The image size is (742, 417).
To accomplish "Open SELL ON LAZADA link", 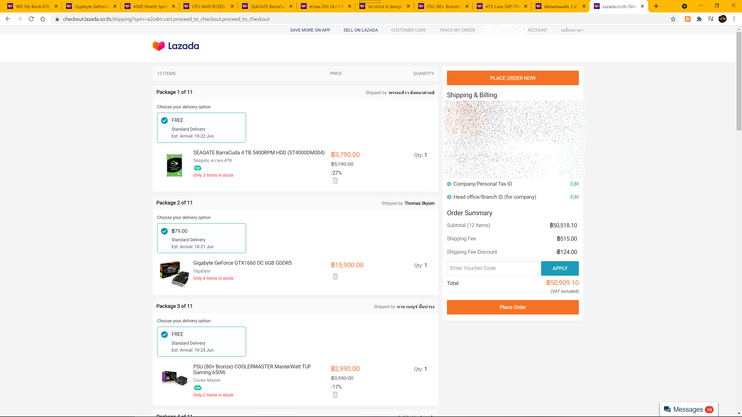I will click(361, 30).
